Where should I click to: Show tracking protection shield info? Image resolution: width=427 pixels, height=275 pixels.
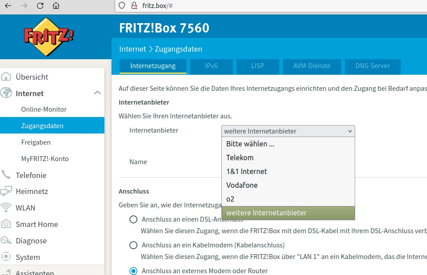(122, 6)
